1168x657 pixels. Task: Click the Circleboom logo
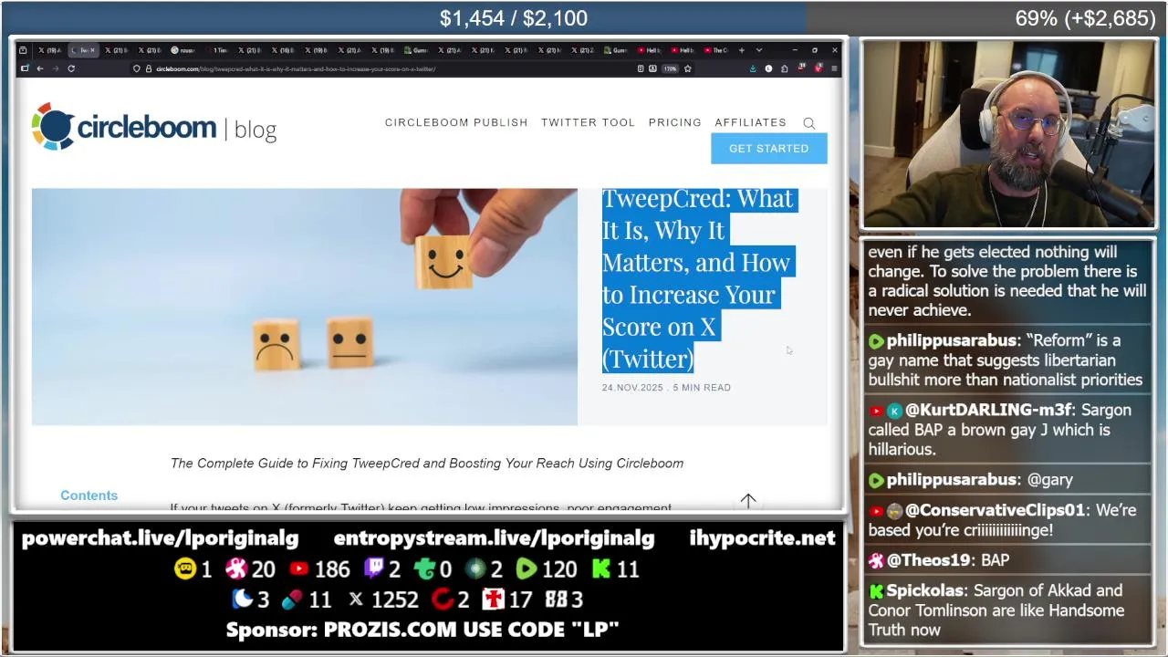point(125,127)
